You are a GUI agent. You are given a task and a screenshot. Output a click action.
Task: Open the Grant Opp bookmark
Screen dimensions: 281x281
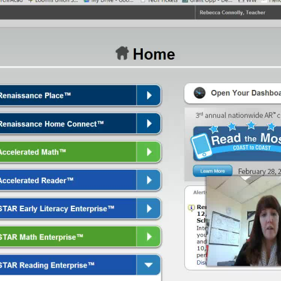pos(207,1)
